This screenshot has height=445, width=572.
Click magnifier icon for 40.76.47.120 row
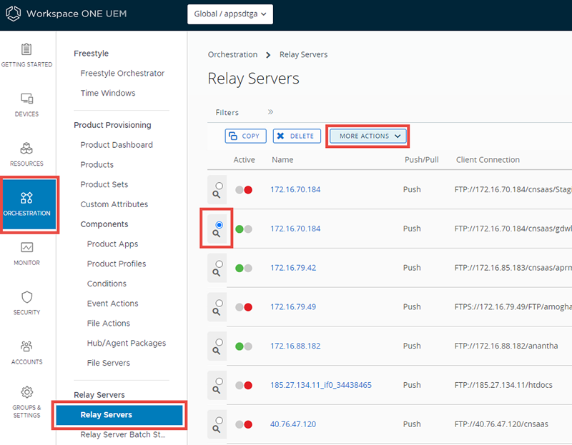pos(217,429)
